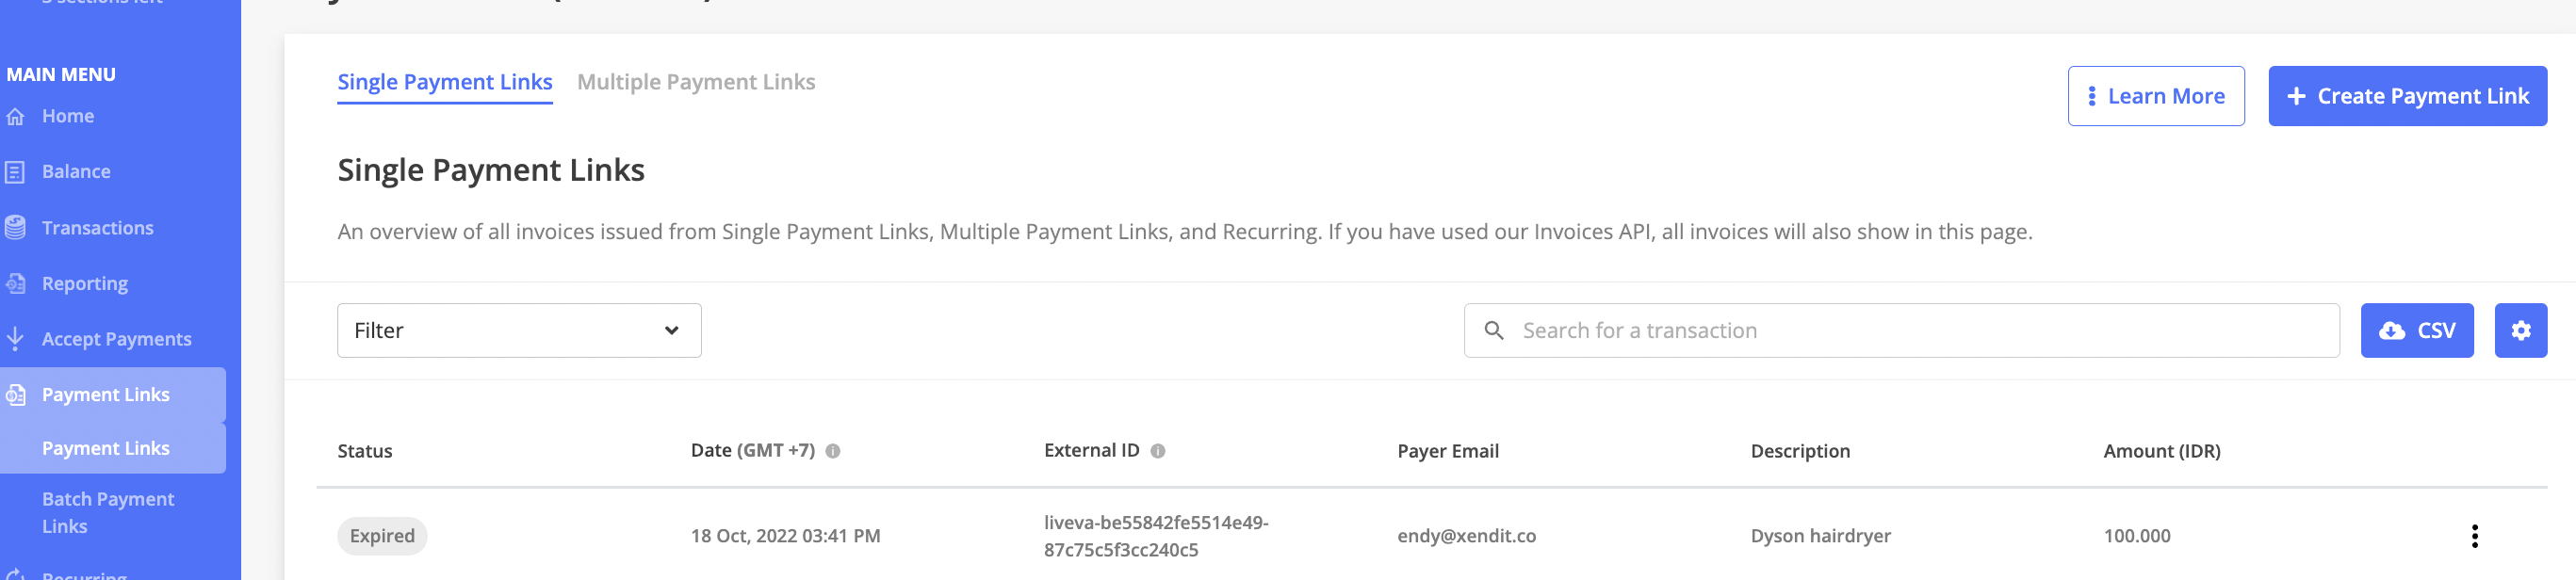
Task: Click the Expired status badge
Action: [382, 536]
